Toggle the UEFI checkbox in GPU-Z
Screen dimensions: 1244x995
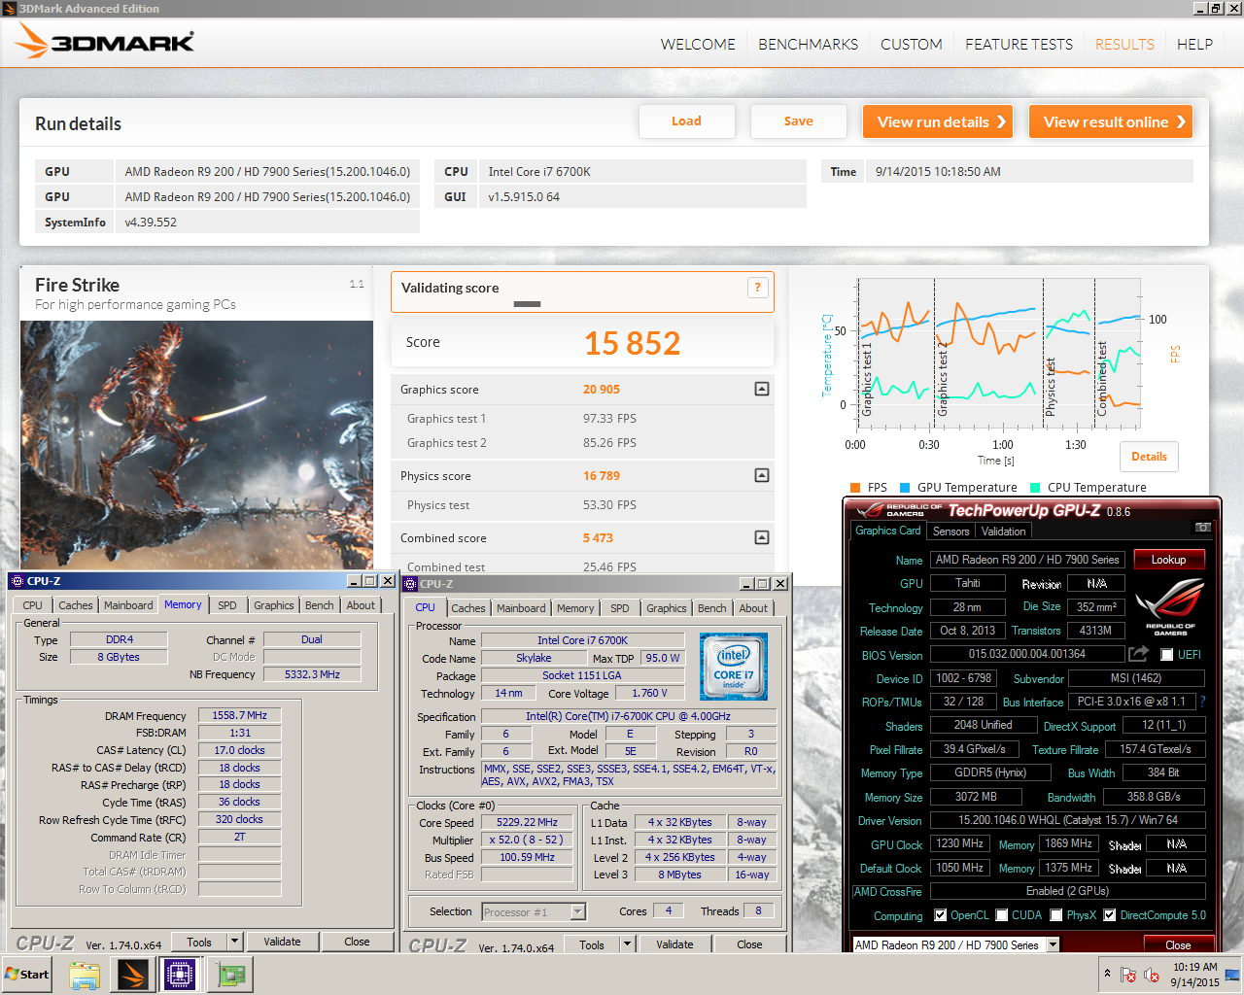[1166, 655]
